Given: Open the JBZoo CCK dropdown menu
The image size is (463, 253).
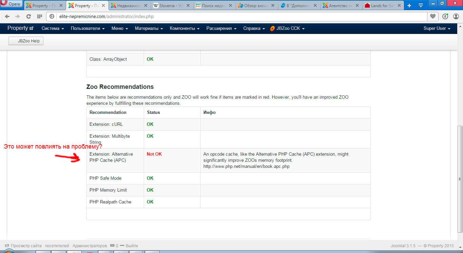Looking at the screenshot, I should pos(287,28).
